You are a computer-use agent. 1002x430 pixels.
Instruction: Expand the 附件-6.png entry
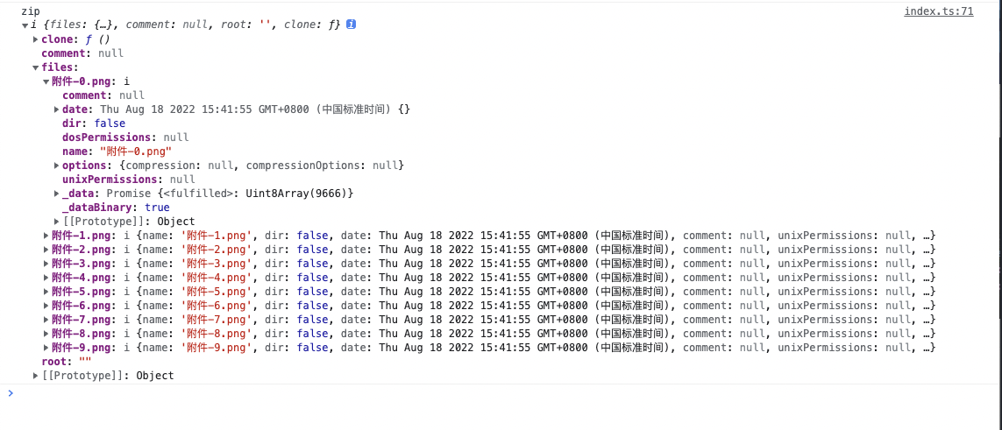46,306
